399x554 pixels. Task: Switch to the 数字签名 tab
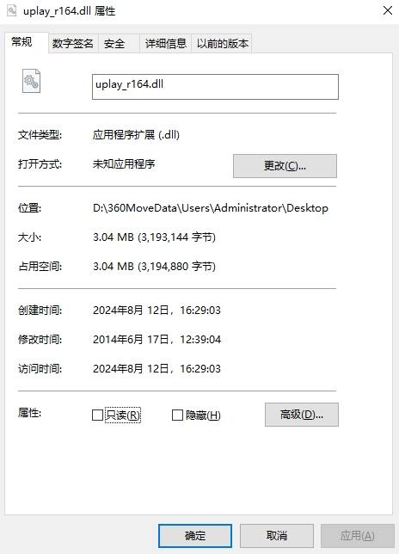pyautogui.click(x=73, y=44)
